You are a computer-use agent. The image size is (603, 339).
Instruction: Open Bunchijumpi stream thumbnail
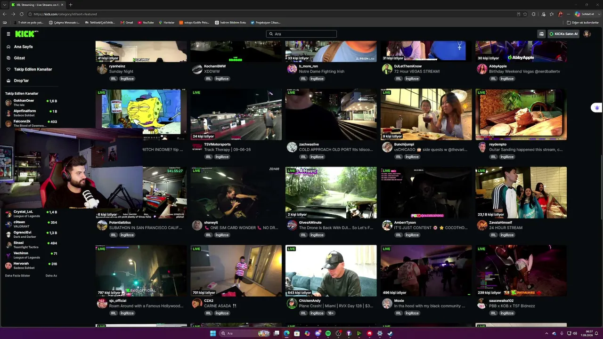(426, 114)
